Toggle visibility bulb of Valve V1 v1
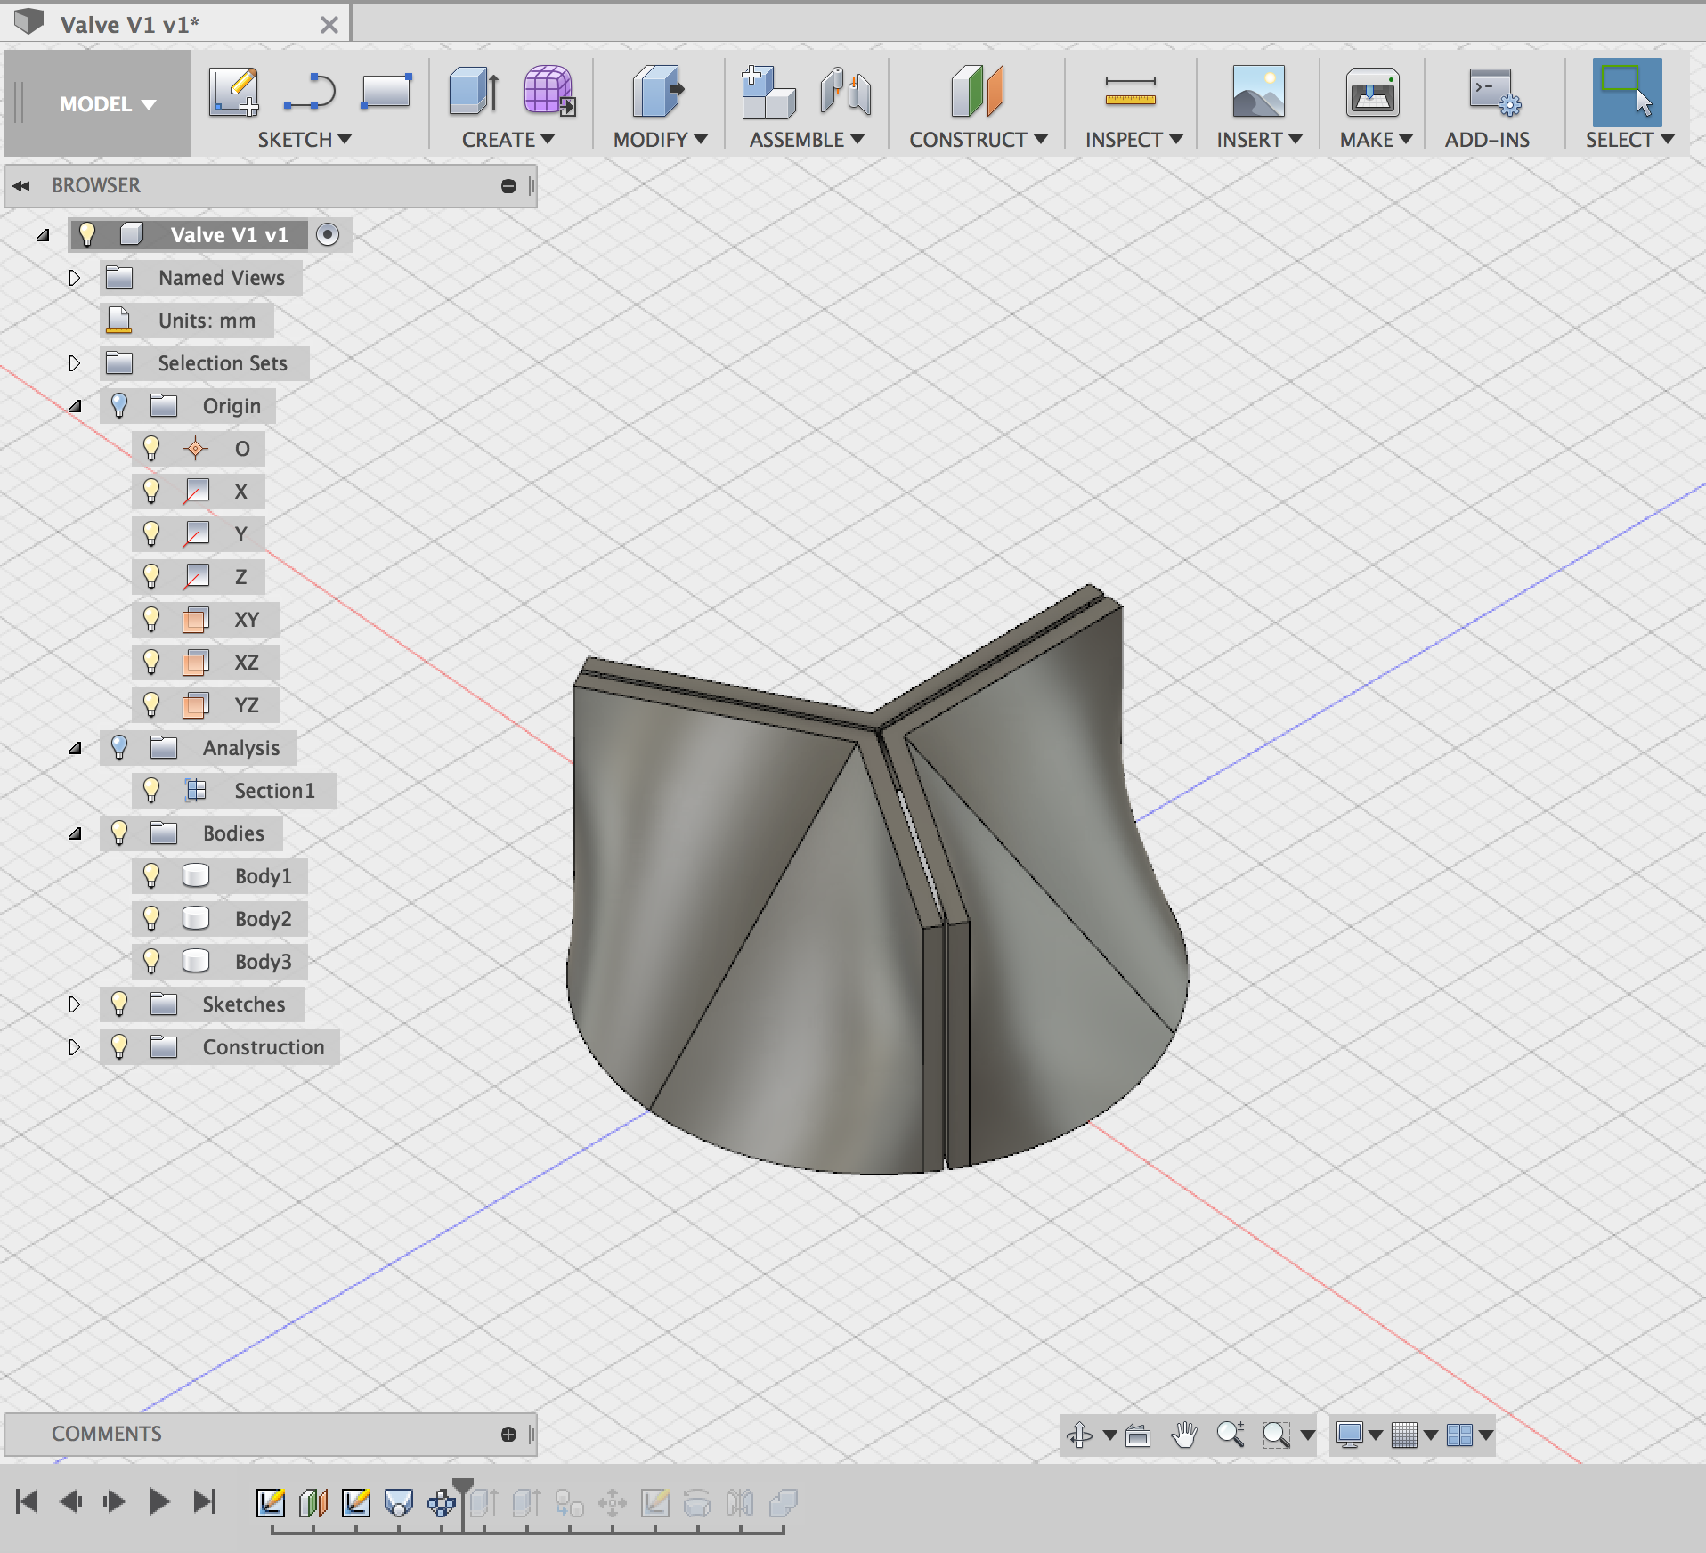Viewport: 1706px width, 1553px height. click(87, 234)
